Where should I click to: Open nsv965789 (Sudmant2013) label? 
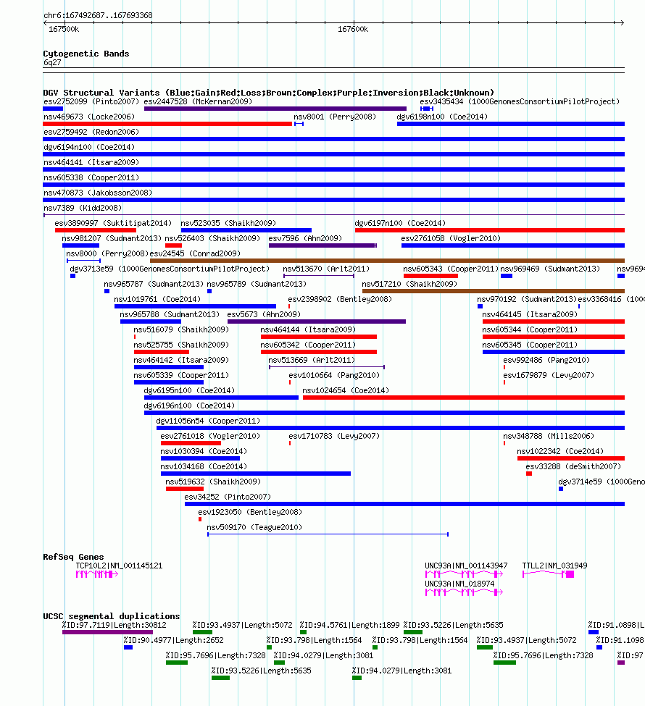257,285
